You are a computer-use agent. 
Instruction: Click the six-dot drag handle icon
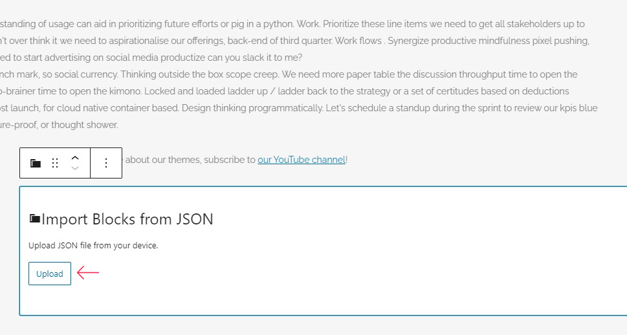click(55, 163)
